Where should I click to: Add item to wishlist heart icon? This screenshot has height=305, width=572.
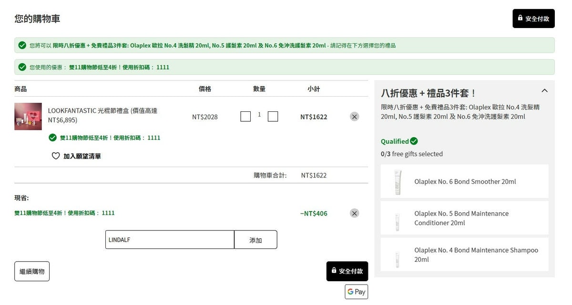[56, 156]
